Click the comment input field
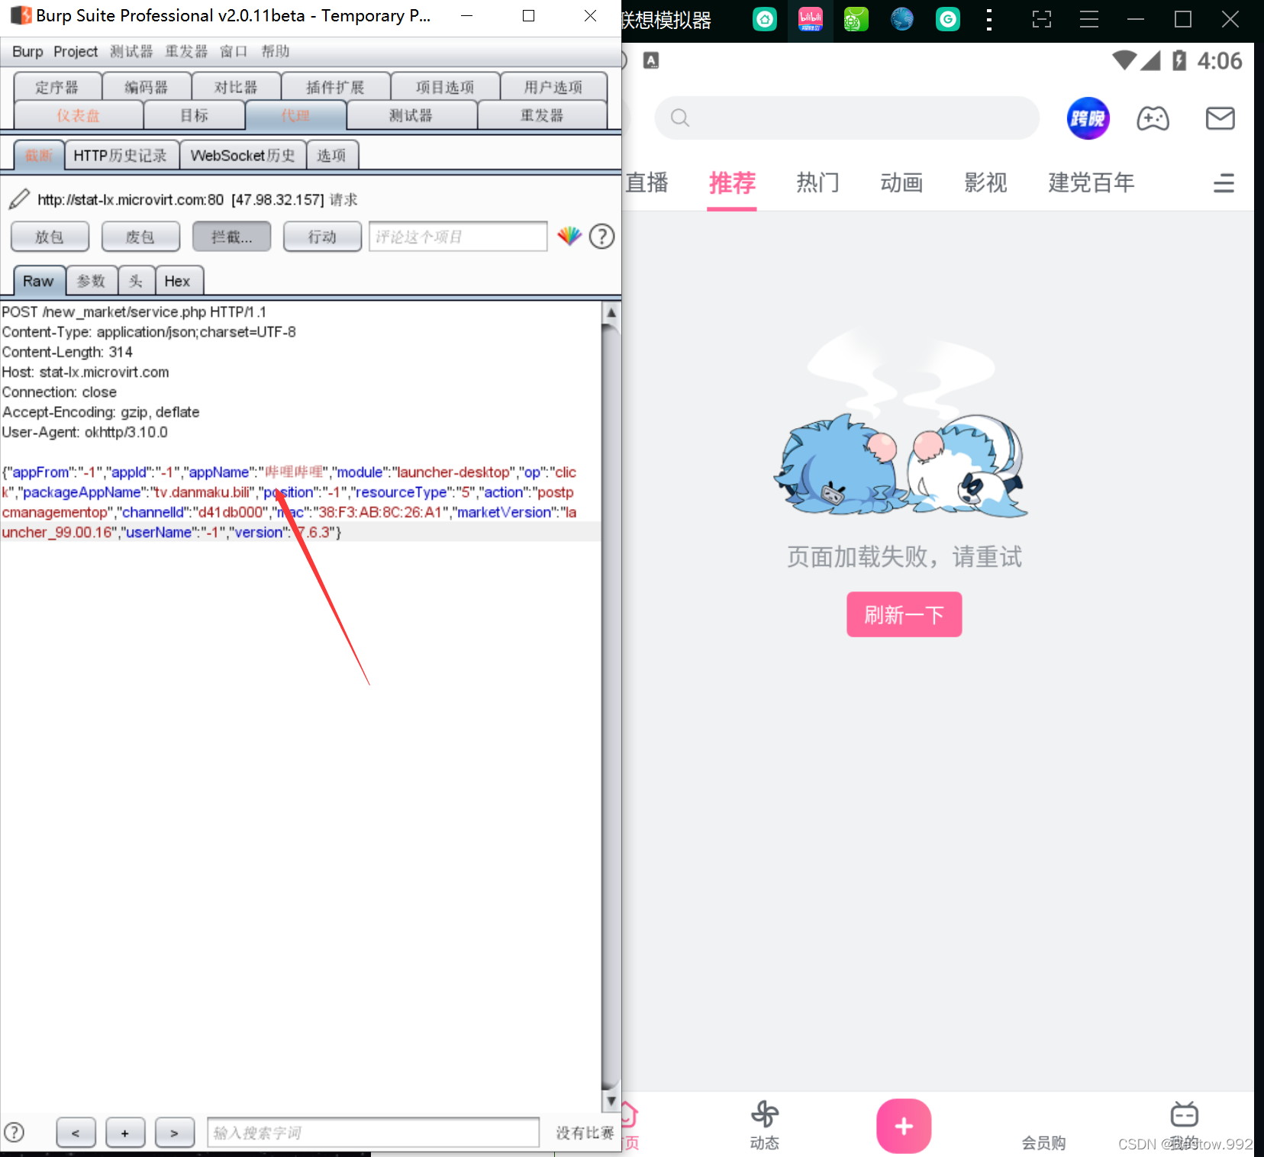 458,237
